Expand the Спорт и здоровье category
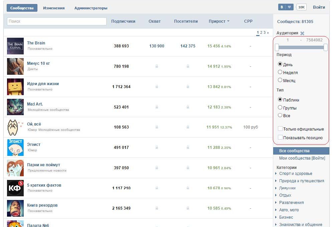 276,174
